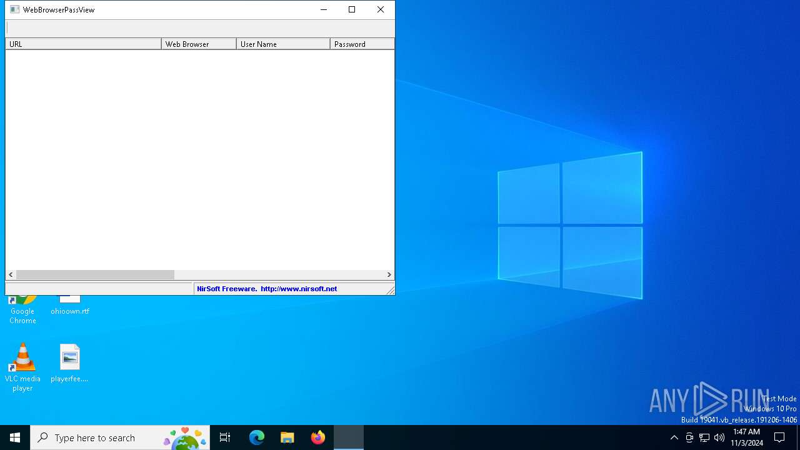Click the Meet Now tray icon
800x450 pixels.
(689, 437)
